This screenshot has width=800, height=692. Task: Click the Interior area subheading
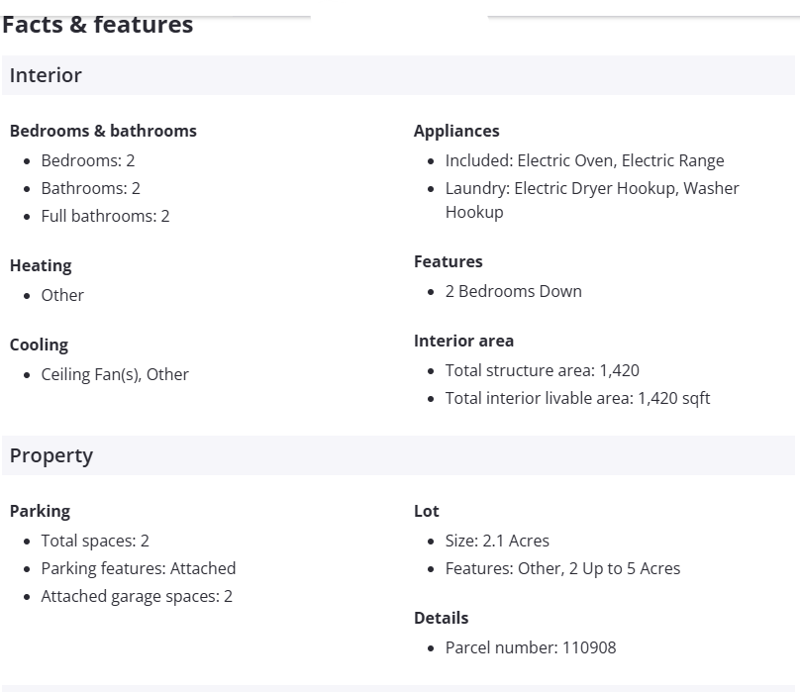(463, 341)
